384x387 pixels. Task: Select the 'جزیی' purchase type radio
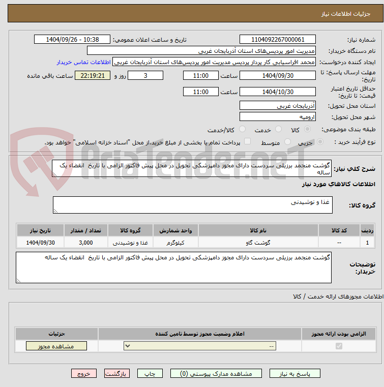point(320,142)
